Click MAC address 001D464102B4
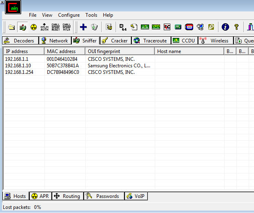The width and height of the screenshot is (254, 213). tap(62, 59)
